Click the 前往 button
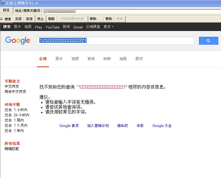 6,10
